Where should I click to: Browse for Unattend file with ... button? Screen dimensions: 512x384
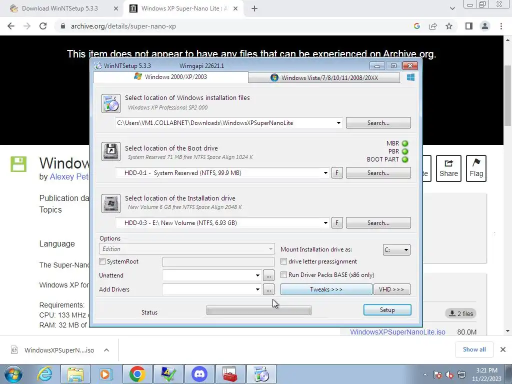pyautogui.click(x=268, y=275)
